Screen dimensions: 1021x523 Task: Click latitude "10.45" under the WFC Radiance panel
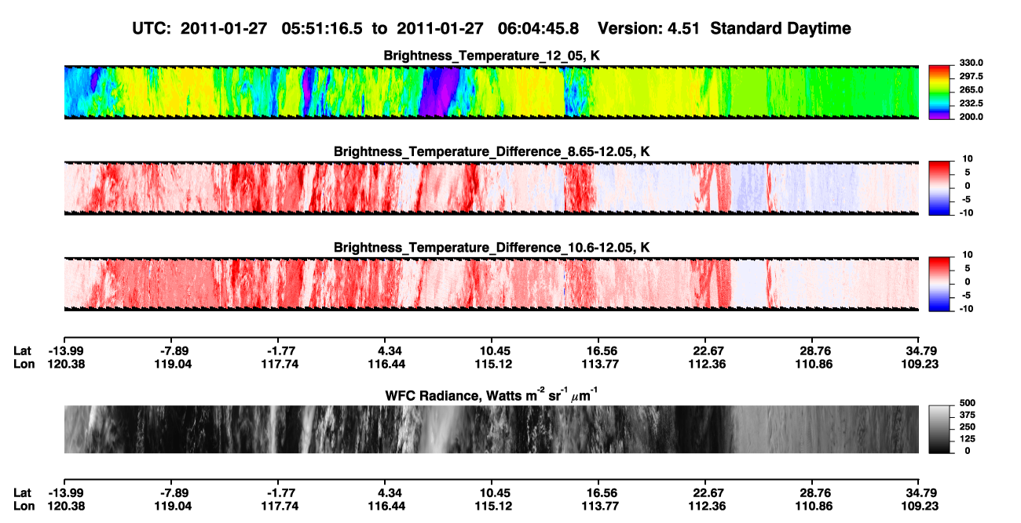492,493
